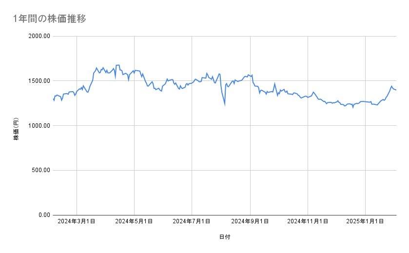This screenshot has width=409, height=253.
Task: Click the rightmost end of the price line
Action: 396,90
